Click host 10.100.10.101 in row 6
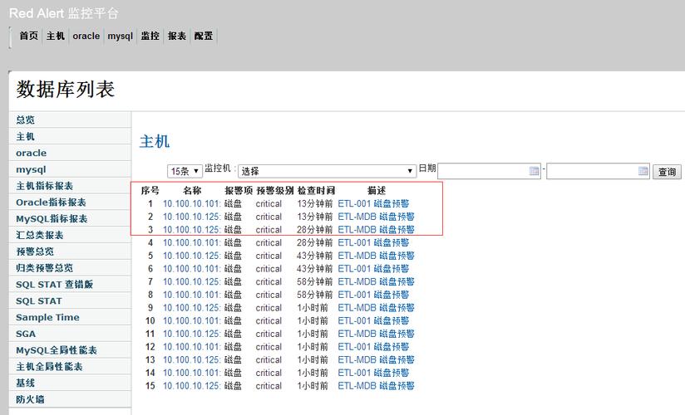The height and width of the screenshot is (415, 685). coord(191,269)
